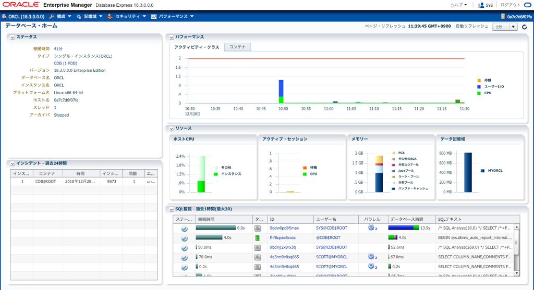Click the MYORCL legend swatch in データ記憶域
534x290 pixels.
(x=482, y=171)
